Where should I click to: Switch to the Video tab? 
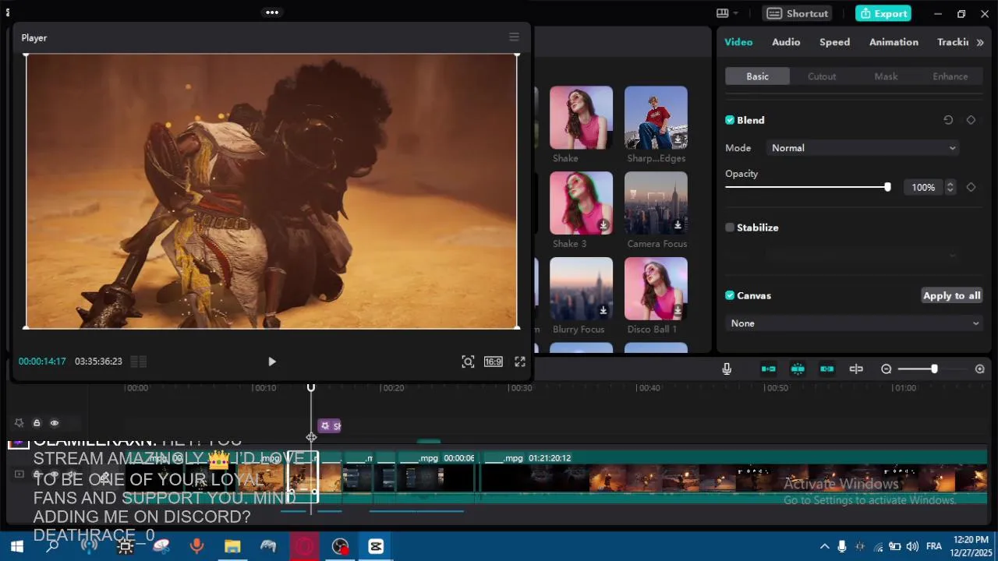click(x=738, y=42)
